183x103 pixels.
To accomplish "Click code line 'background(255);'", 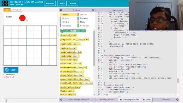I will [118, 92].
